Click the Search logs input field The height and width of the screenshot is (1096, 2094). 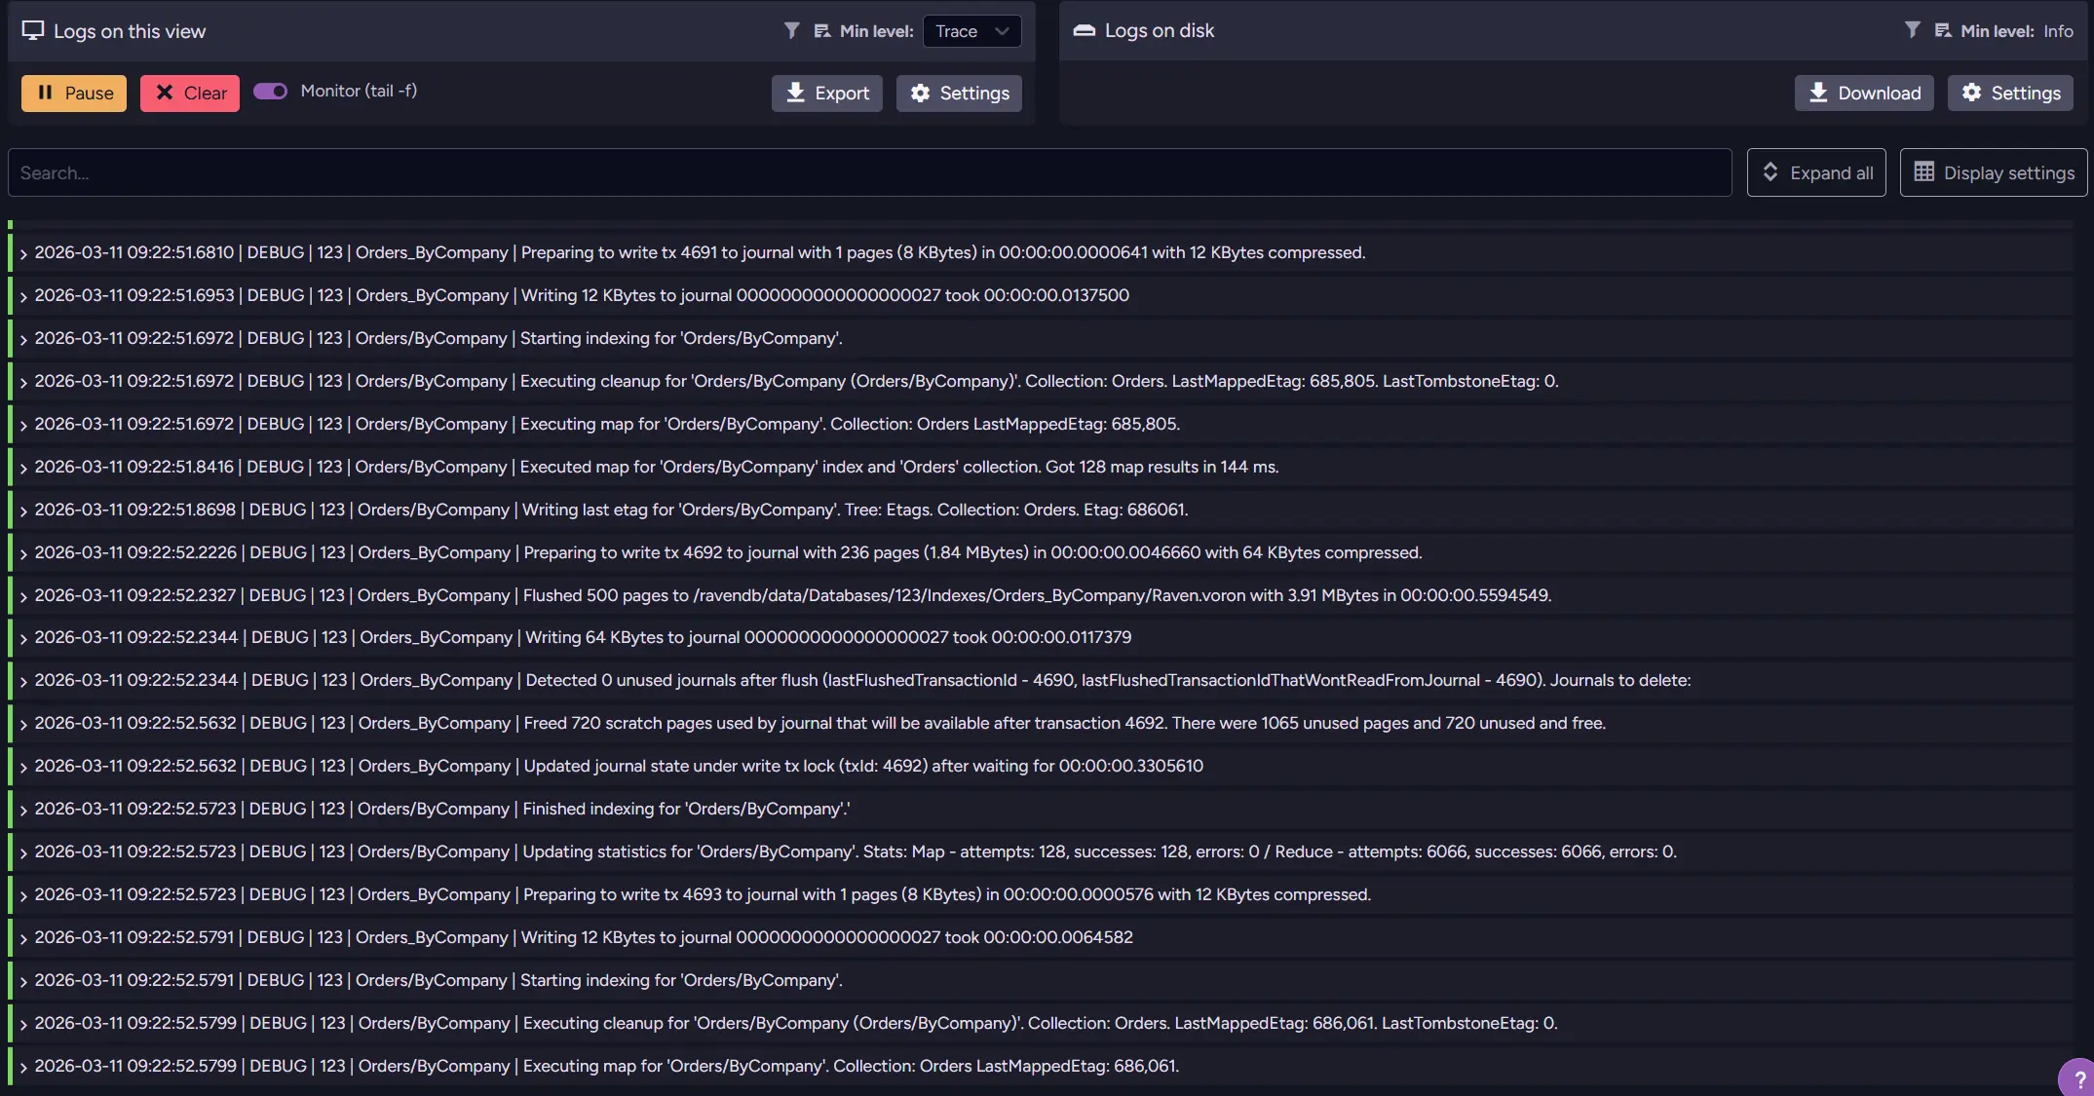click(x=869, y=172)
